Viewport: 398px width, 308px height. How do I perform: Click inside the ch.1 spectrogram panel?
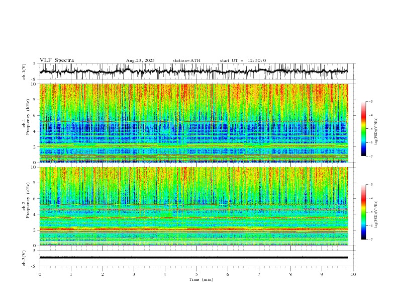point(193,123)
